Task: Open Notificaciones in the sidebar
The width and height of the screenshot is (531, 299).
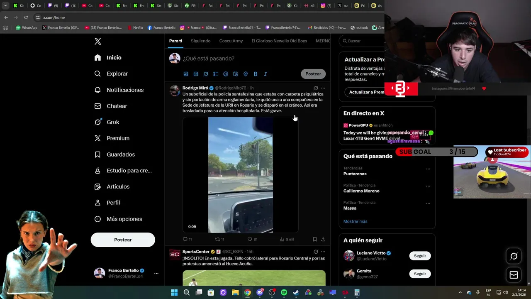Action: point(119,90)
